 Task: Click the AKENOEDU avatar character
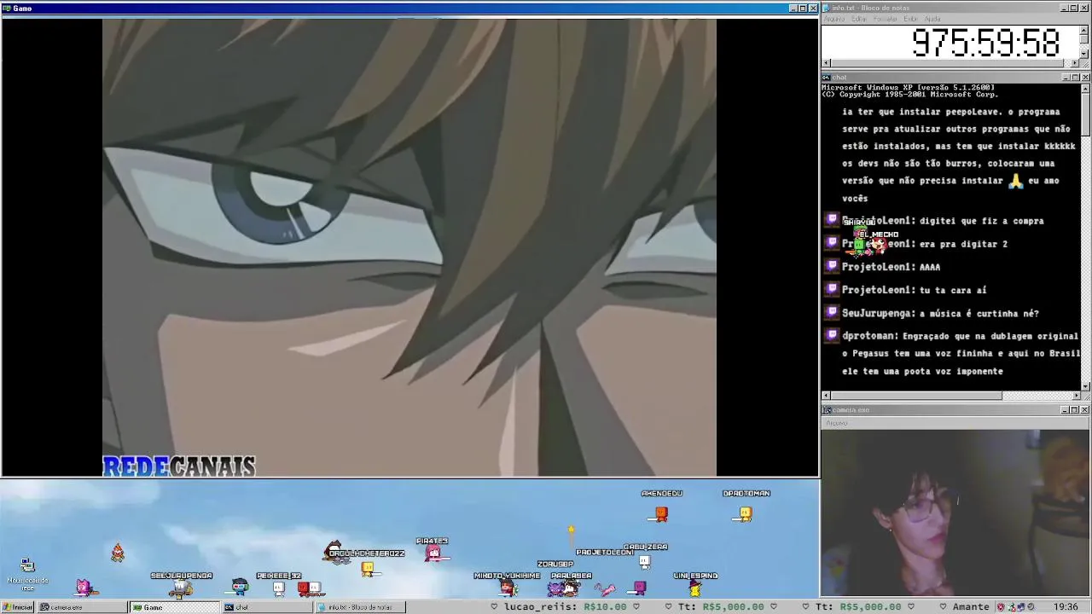click(x=661, y=513)
